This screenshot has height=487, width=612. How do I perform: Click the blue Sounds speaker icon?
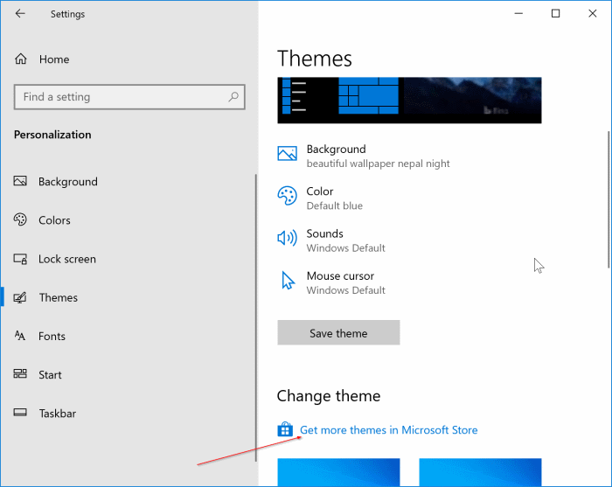coord(288,238)
